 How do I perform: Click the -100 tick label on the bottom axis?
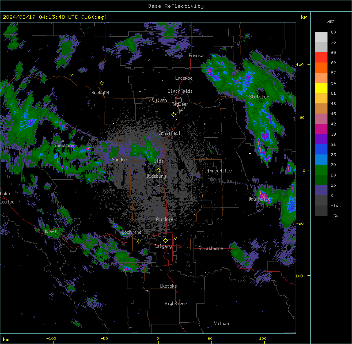coord(51,338)
